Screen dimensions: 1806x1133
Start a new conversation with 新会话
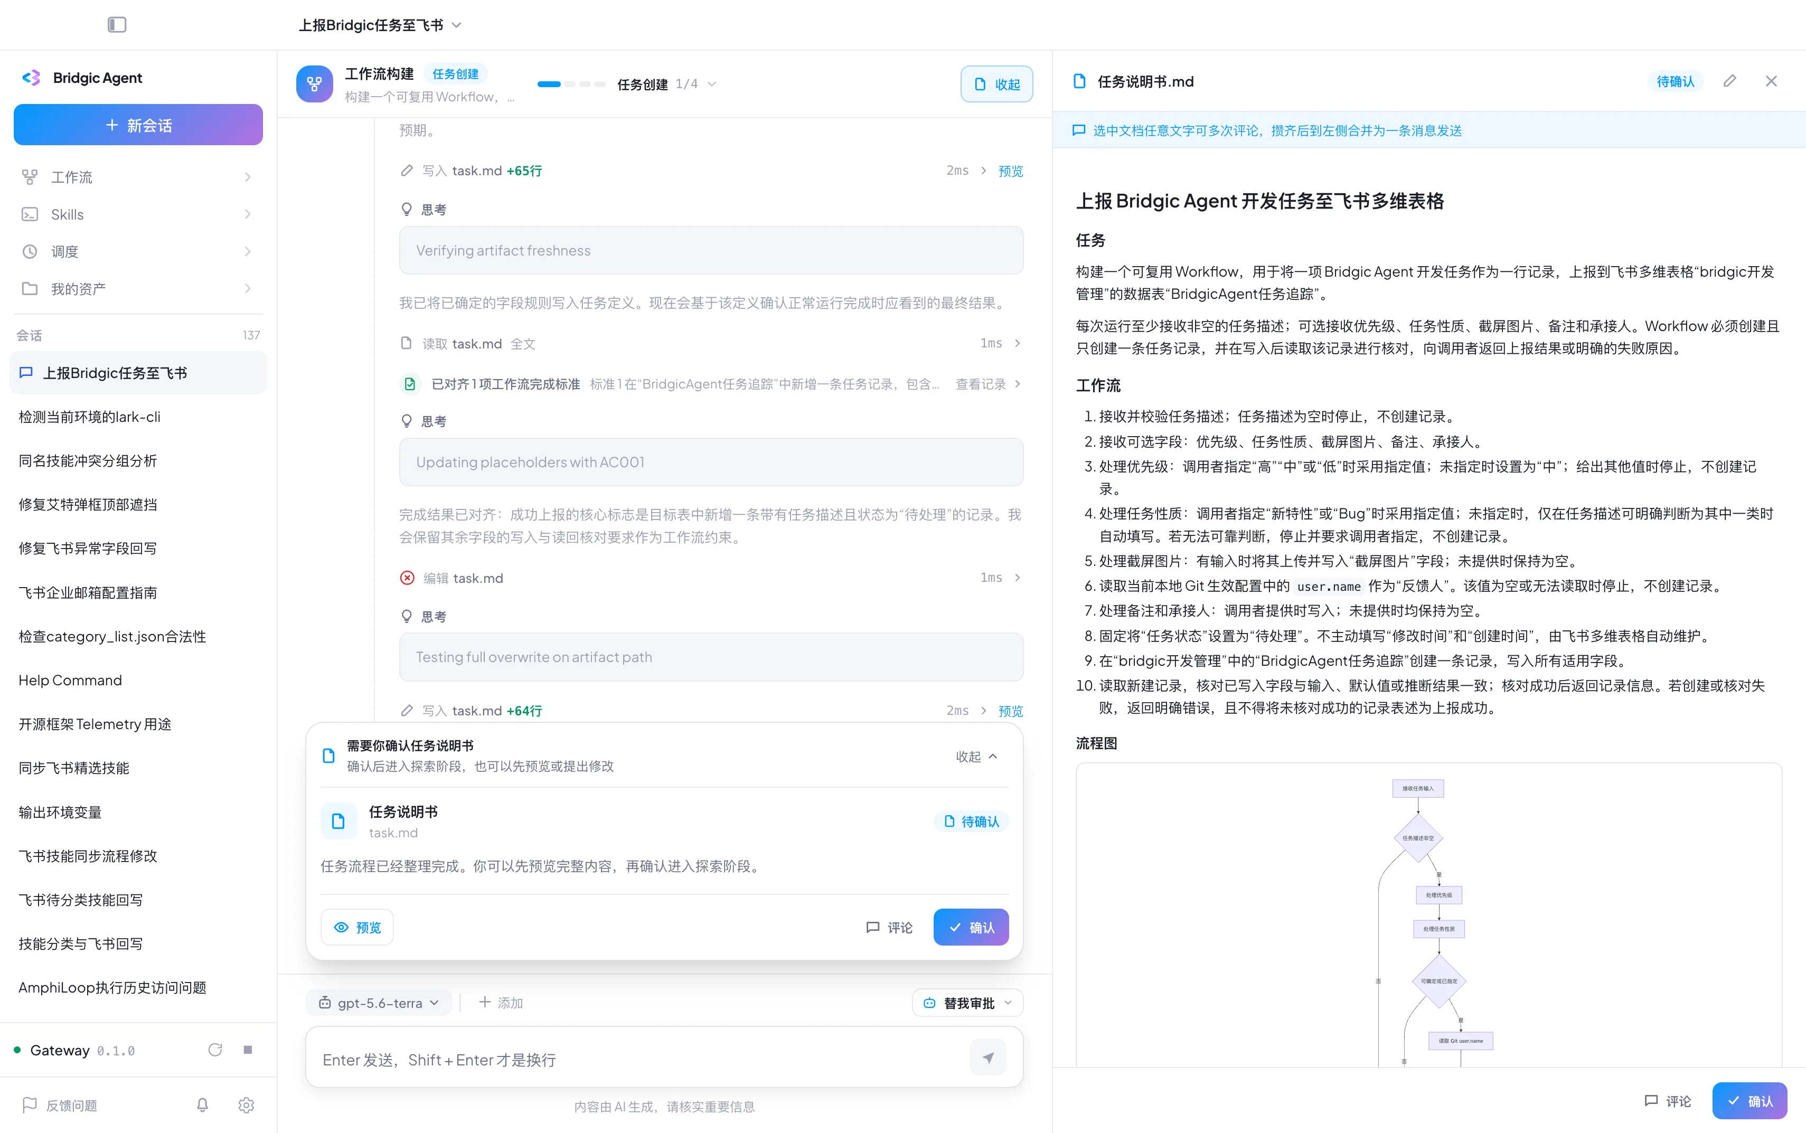pos(138,125)
